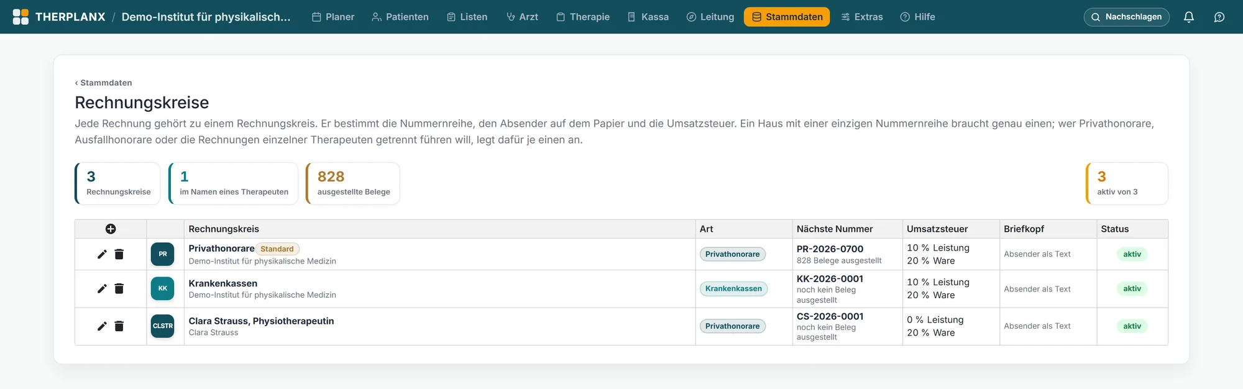Click the THERPLANX brand name

pos(70,17)
